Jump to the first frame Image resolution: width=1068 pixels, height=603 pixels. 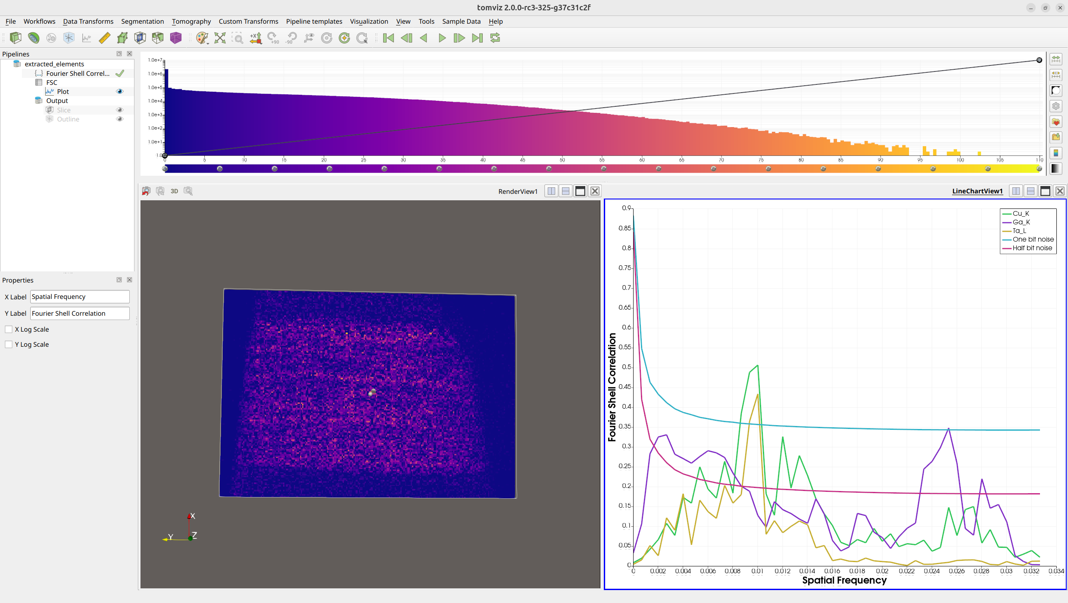(388, 38)
